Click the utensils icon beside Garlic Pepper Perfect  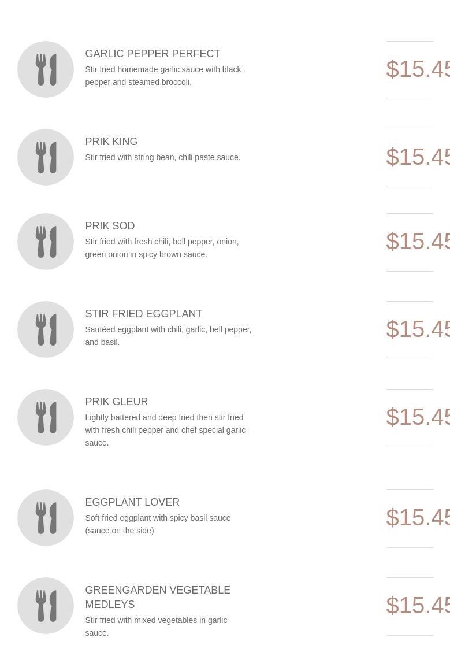[46, 69]
